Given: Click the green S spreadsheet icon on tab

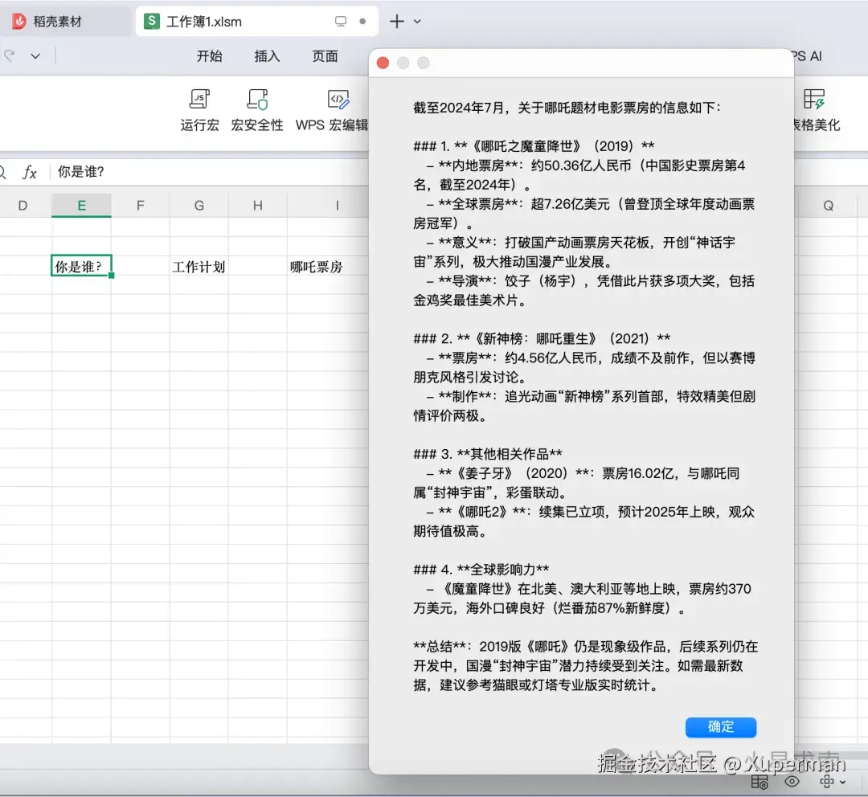Looking at the screenshot, I should (x=152, y=22).
